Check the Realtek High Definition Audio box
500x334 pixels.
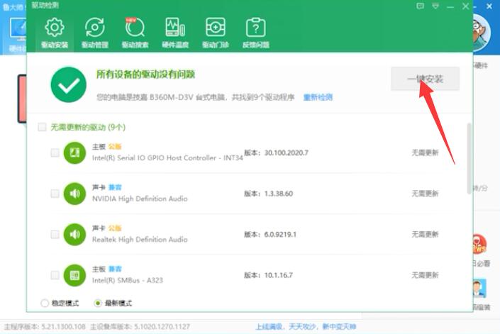tap(55, 234)
